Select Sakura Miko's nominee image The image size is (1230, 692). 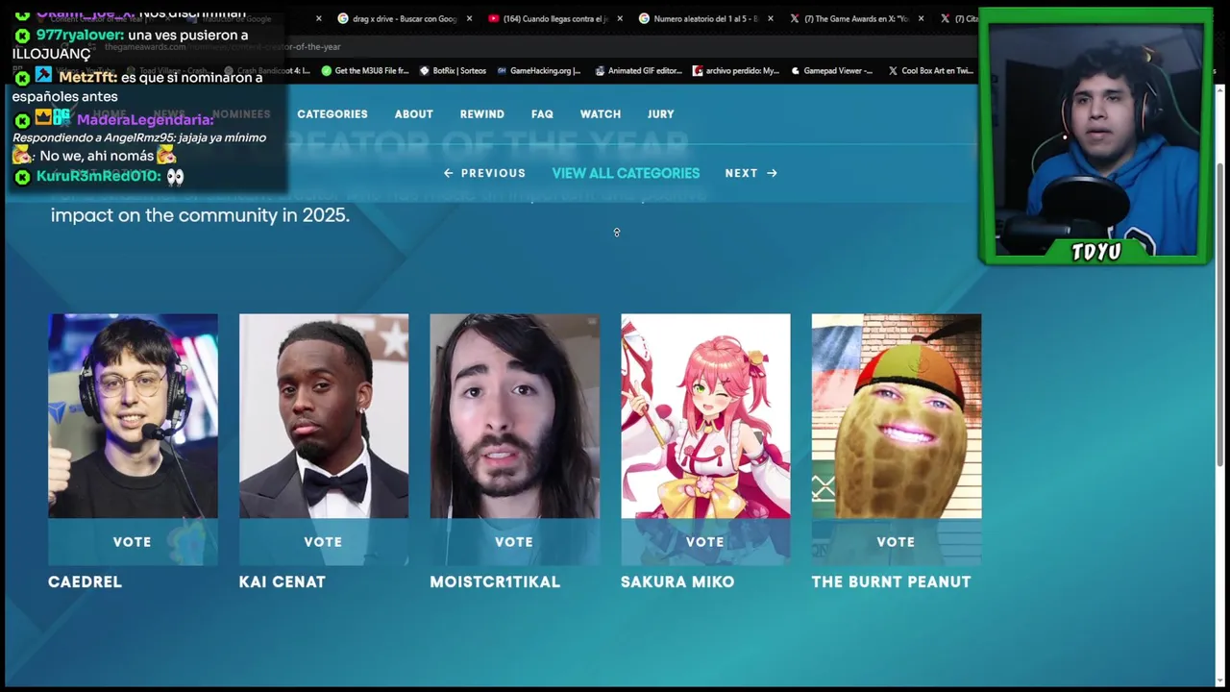pos(705,416)
